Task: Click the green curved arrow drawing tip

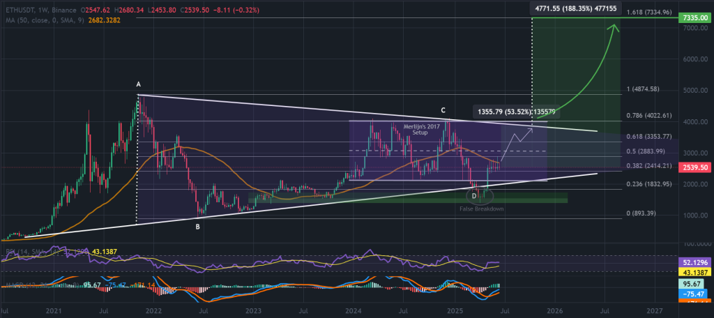Action: (x=614, y=26)
